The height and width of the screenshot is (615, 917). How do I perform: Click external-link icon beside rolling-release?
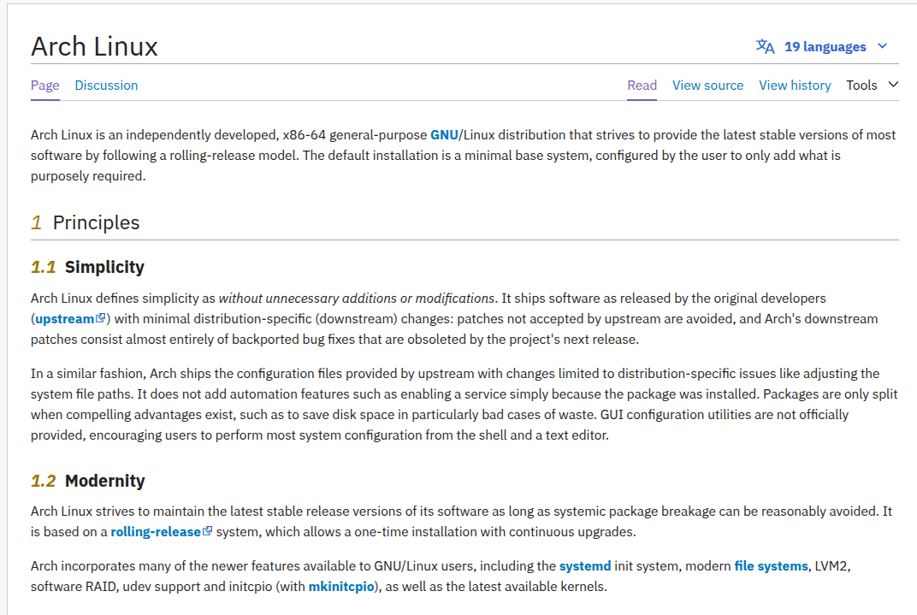click(x=207, y=531)
